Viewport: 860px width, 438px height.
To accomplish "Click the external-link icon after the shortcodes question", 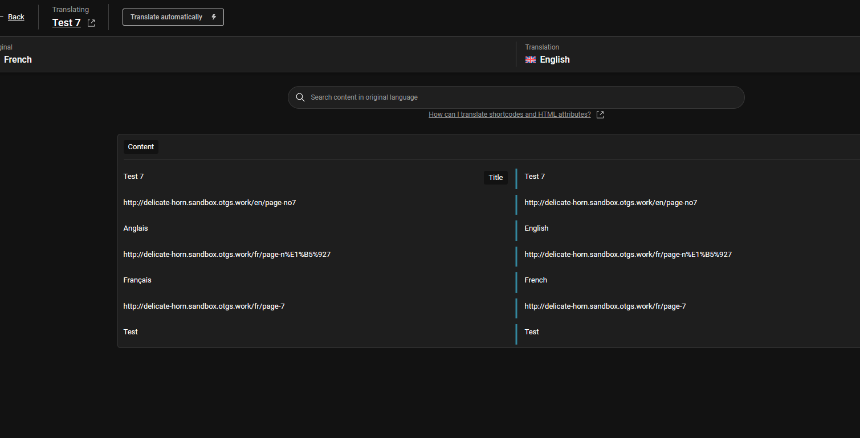I will (x=600, y=114).
